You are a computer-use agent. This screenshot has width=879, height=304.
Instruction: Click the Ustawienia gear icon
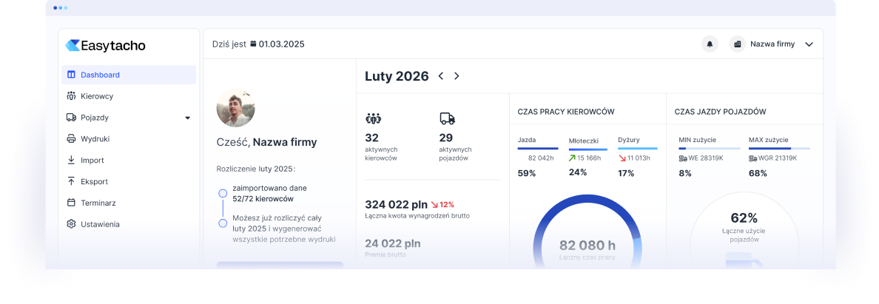71,224
